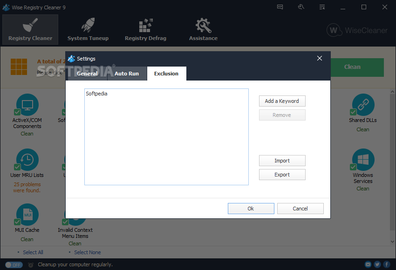The height and width of the screenshot is (270, 396).
Task: Open the Registry Cleaner section
Action: [x=30, y=29]
